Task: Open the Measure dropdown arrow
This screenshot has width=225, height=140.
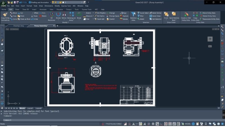Action: tap(93, 16)
